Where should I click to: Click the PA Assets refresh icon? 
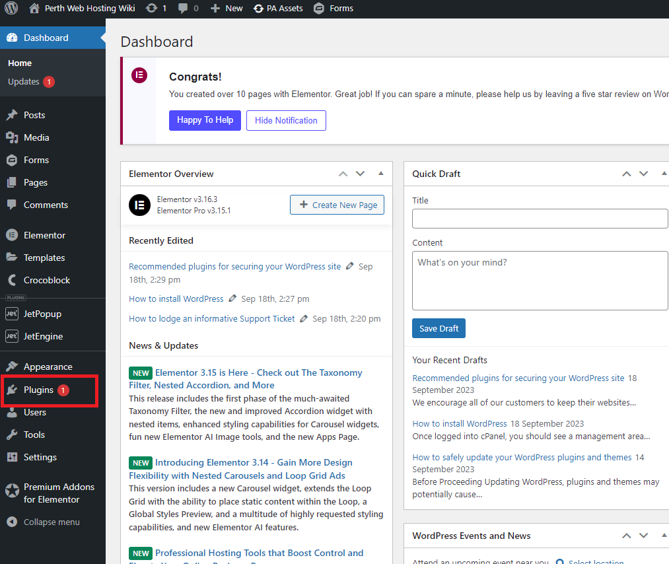tap(258, 9)
